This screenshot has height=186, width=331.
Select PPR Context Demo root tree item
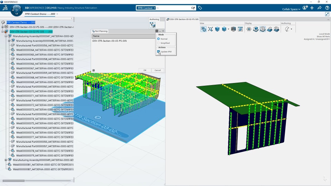pyautogui.click(x=21, y=22)
